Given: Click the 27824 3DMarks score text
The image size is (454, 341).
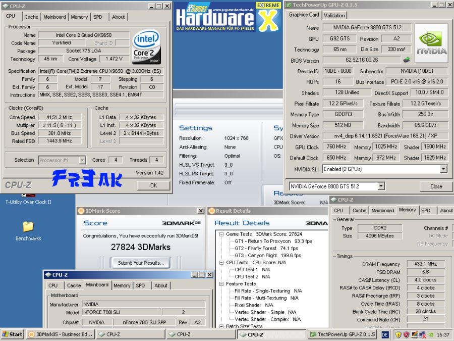Looking at the screenshot, I should [x=141, y=247].
